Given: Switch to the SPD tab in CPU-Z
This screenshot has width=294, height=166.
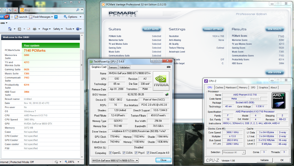Looking at the screenshot, I should 253,87.
